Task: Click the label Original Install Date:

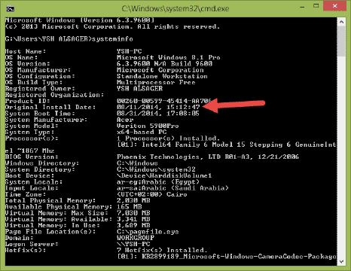Action: pyautogui.click(x=50, y=107)
